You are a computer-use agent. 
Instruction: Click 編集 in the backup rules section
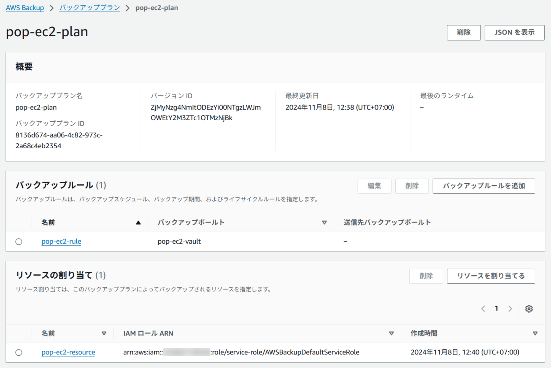tap(374, 186)
